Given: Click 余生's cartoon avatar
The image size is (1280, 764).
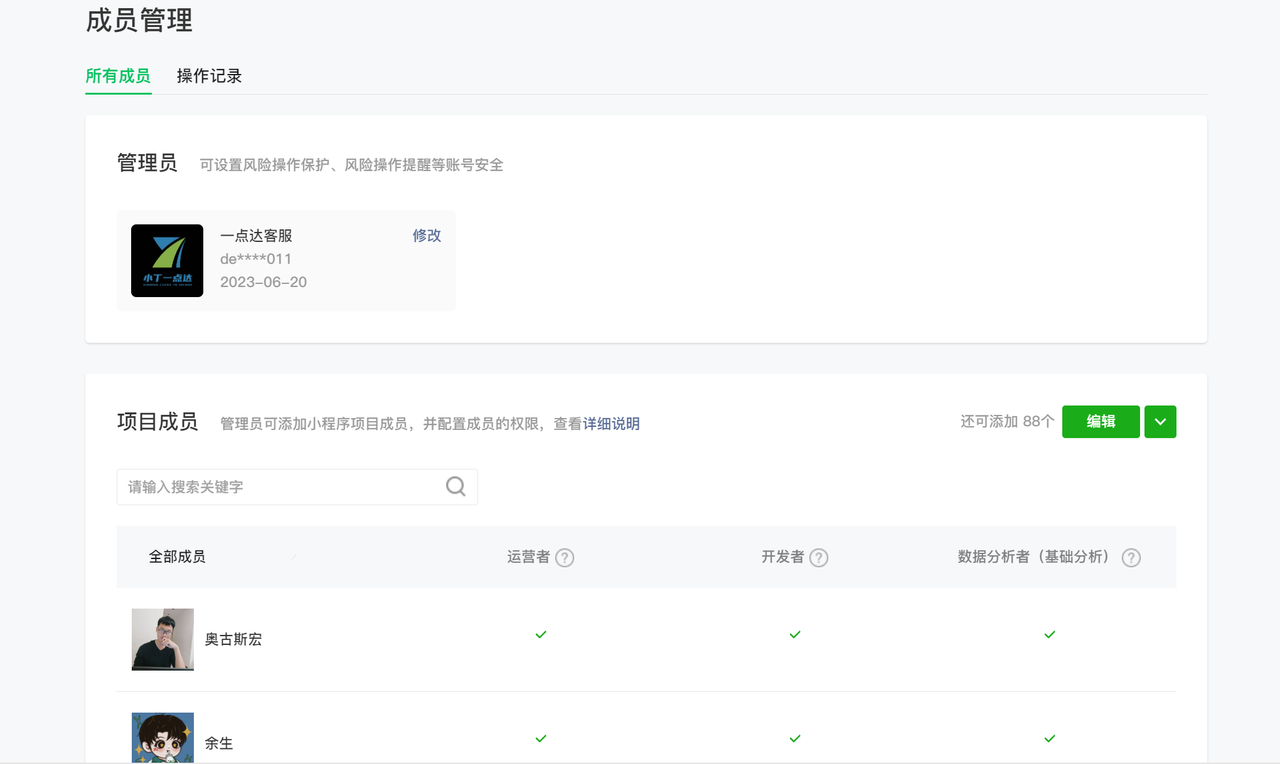Looking at the screenshot, I should pyautogui.click(x=163, y=738).
